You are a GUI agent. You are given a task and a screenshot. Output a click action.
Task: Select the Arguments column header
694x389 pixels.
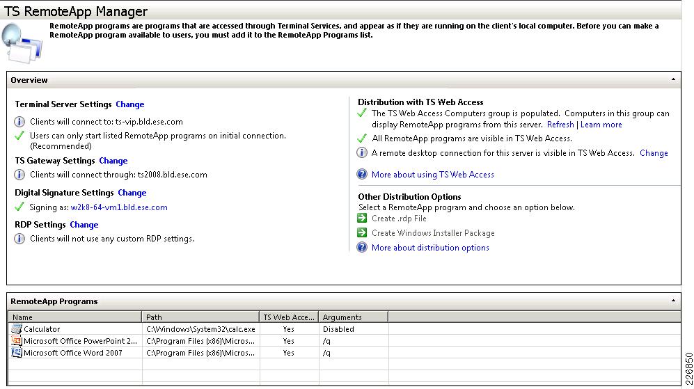(353, 317)
